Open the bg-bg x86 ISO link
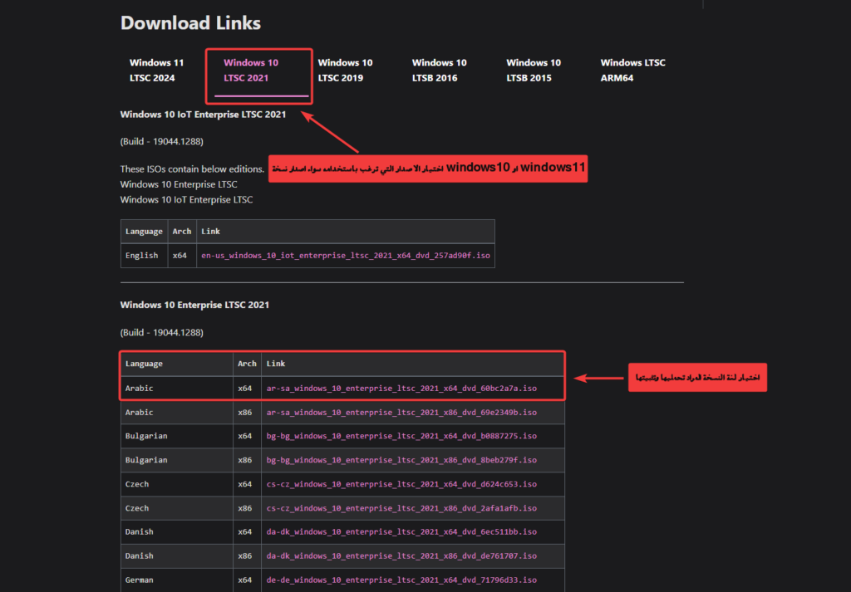The width and height of the screenshot is (851, 592). [401, 460]
